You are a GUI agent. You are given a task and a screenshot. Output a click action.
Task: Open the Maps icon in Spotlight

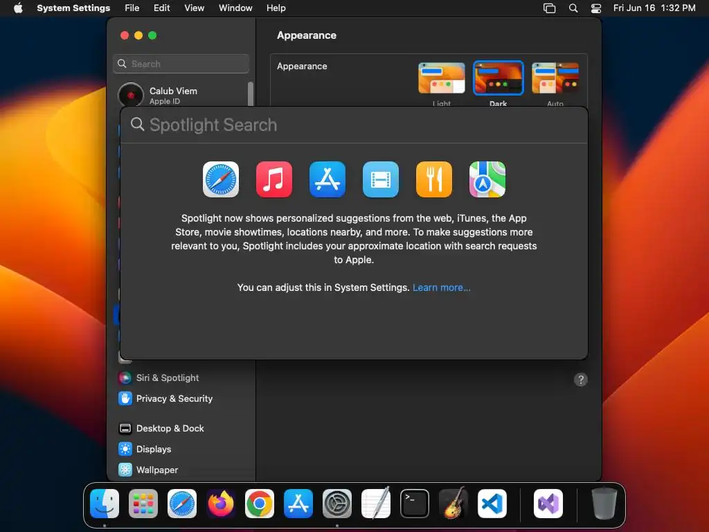(x=487, y=179)
